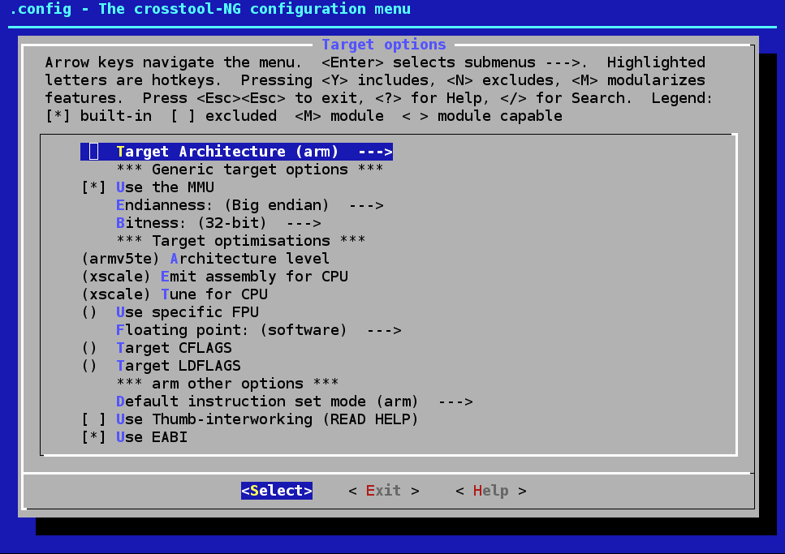This screenshot has width=785, height=554.
Task: Click the crosstool-NG configuration menu title text
Action: pyautogui.click(x=210, y=9)
